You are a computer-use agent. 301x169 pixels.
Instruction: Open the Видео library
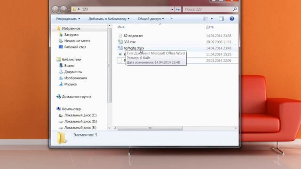click(69, 66)
